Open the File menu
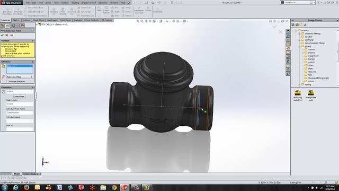Viewport: 339px width, 191px height. click(28, 3)
